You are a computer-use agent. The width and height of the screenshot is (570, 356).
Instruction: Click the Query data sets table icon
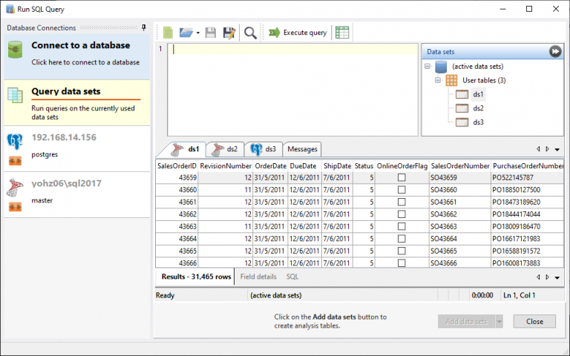pos(15,95)
